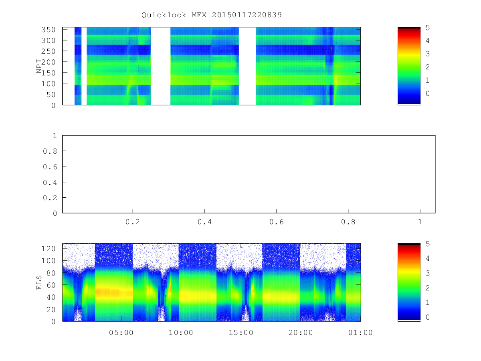This screenshot has height=361, width=481.
Task: Click 0.2 on middle plot x-axis
Action: 133,222
